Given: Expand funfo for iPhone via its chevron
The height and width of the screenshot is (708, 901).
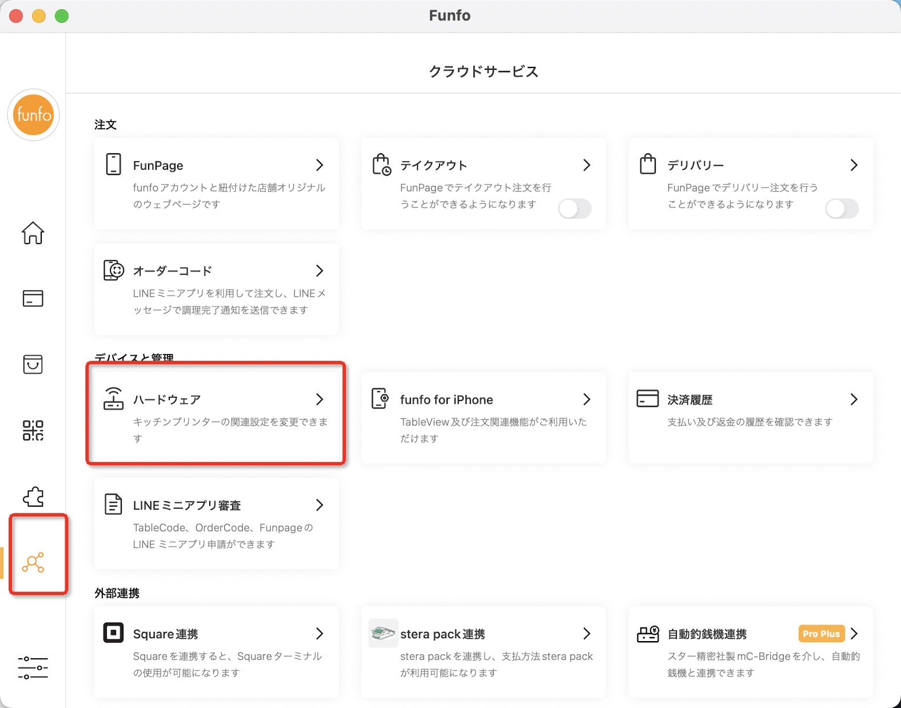Looking at the screenshot, I should click(x=587, y=399).
